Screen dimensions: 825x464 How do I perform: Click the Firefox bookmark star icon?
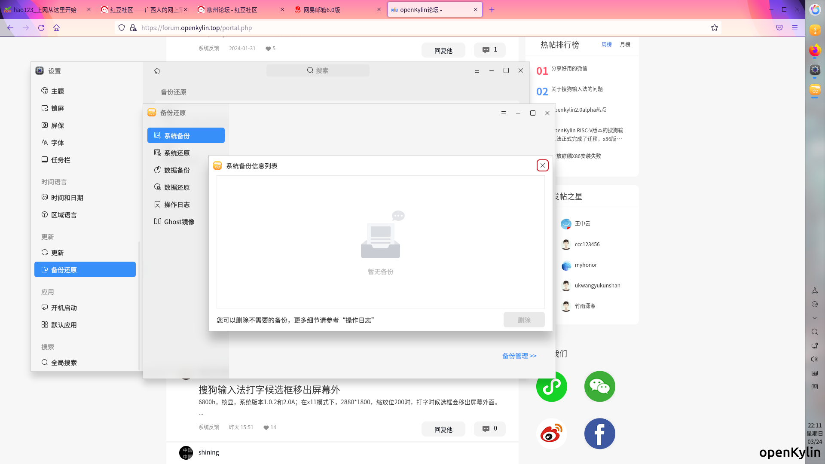tap(715, 28)
